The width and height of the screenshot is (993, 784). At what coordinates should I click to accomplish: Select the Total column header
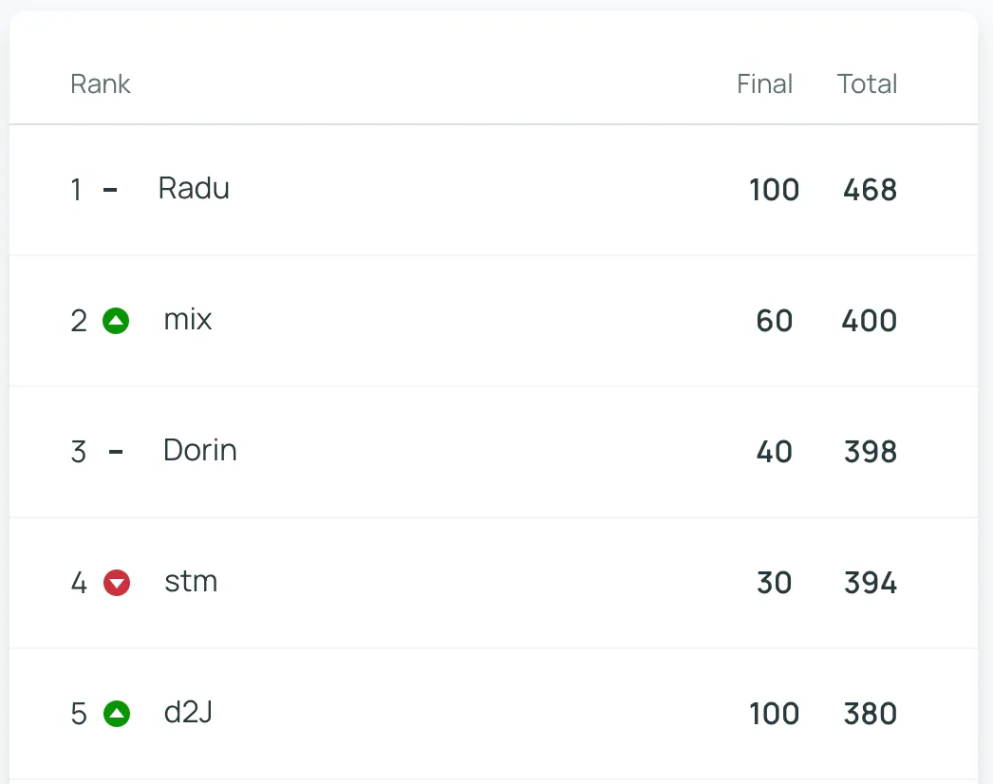867,84
